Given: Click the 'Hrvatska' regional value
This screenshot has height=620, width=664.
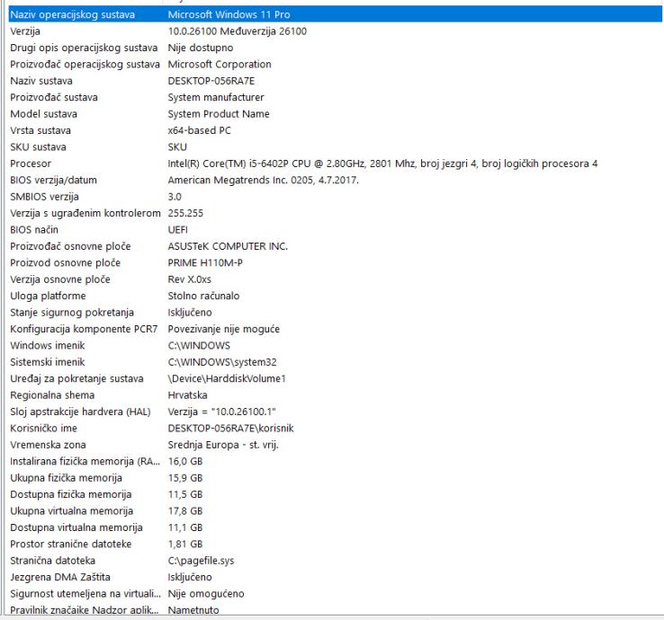Looking at the screenshot, I should 188,395.
